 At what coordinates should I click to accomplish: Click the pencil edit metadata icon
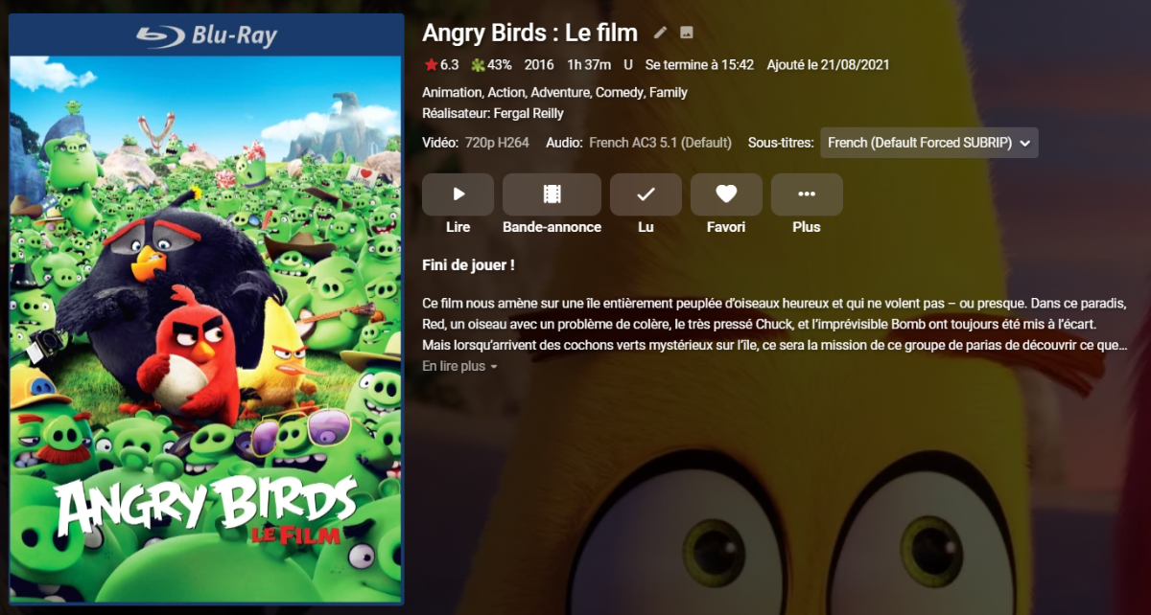[660, 33]
